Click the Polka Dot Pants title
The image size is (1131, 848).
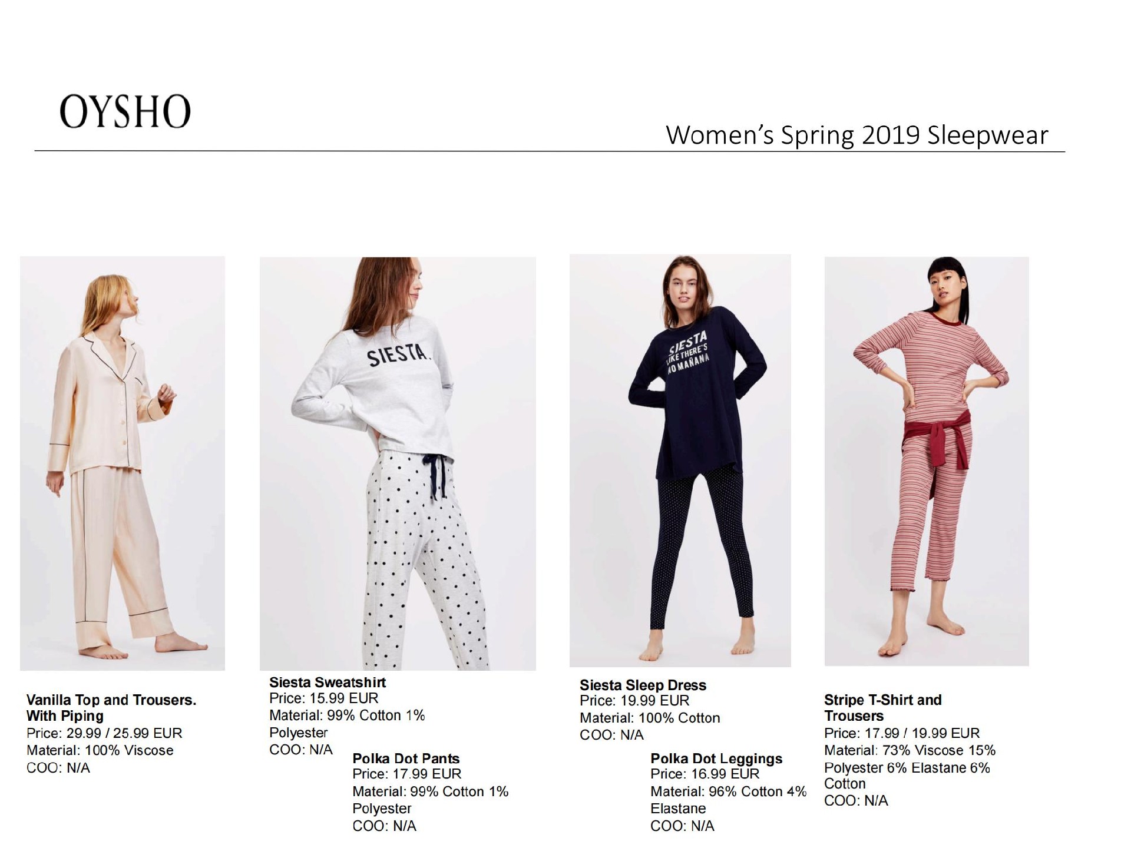(x=406, y=758)
